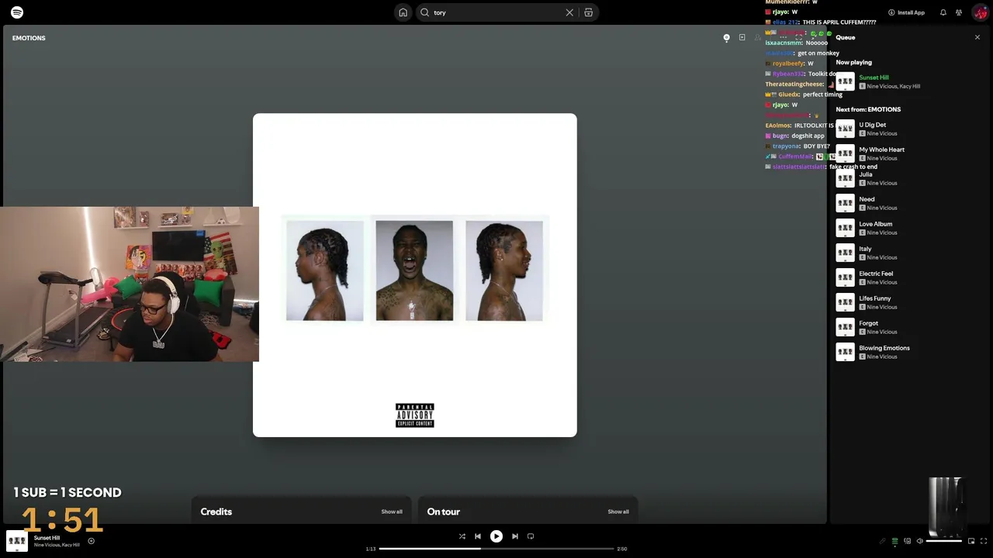
Task: Click the search field containing 'tory'
Action: point(496,12)
